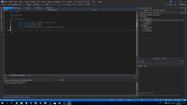Open the Package Manager Console tab

click(x=11, y=97)
